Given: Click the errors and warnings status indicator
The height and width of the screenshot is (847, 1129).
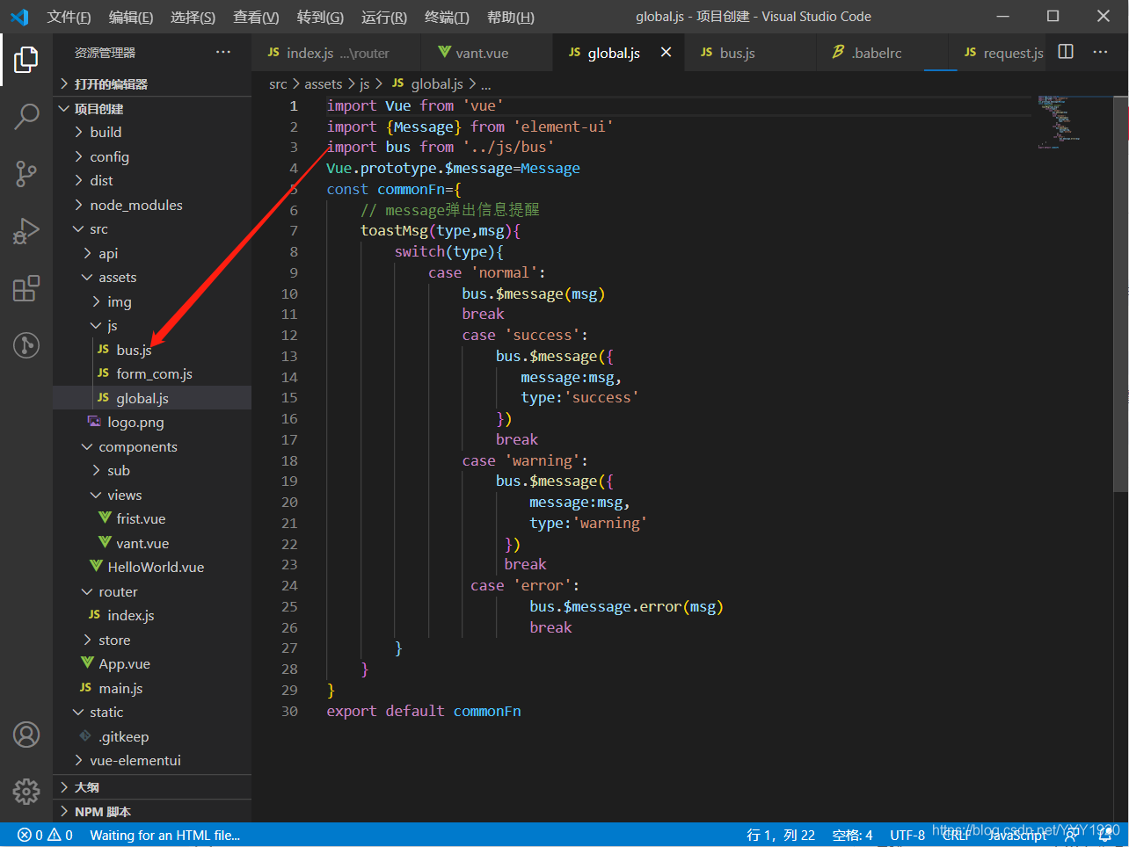Looking at the screenshot, I should tap(46, 835).
